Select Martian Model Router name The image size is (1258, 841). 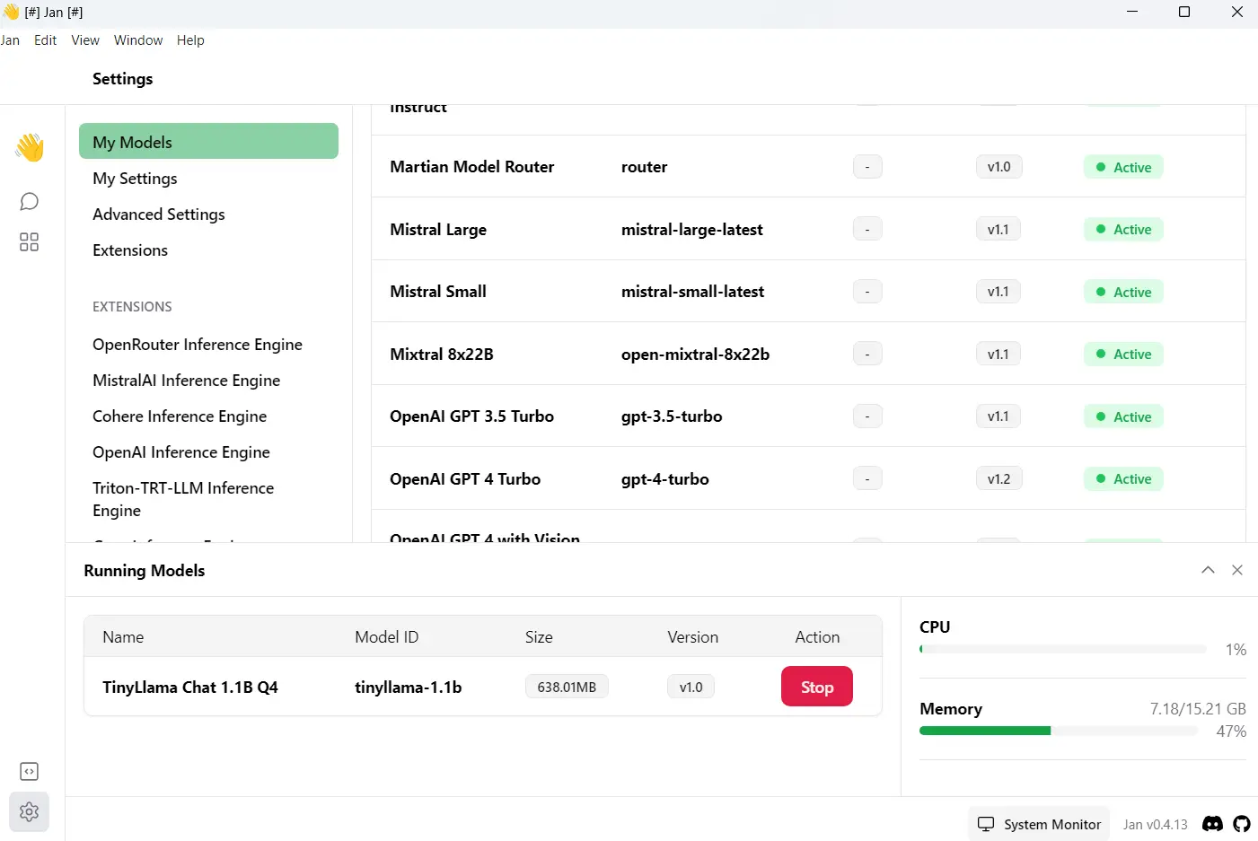click(471, 167)
